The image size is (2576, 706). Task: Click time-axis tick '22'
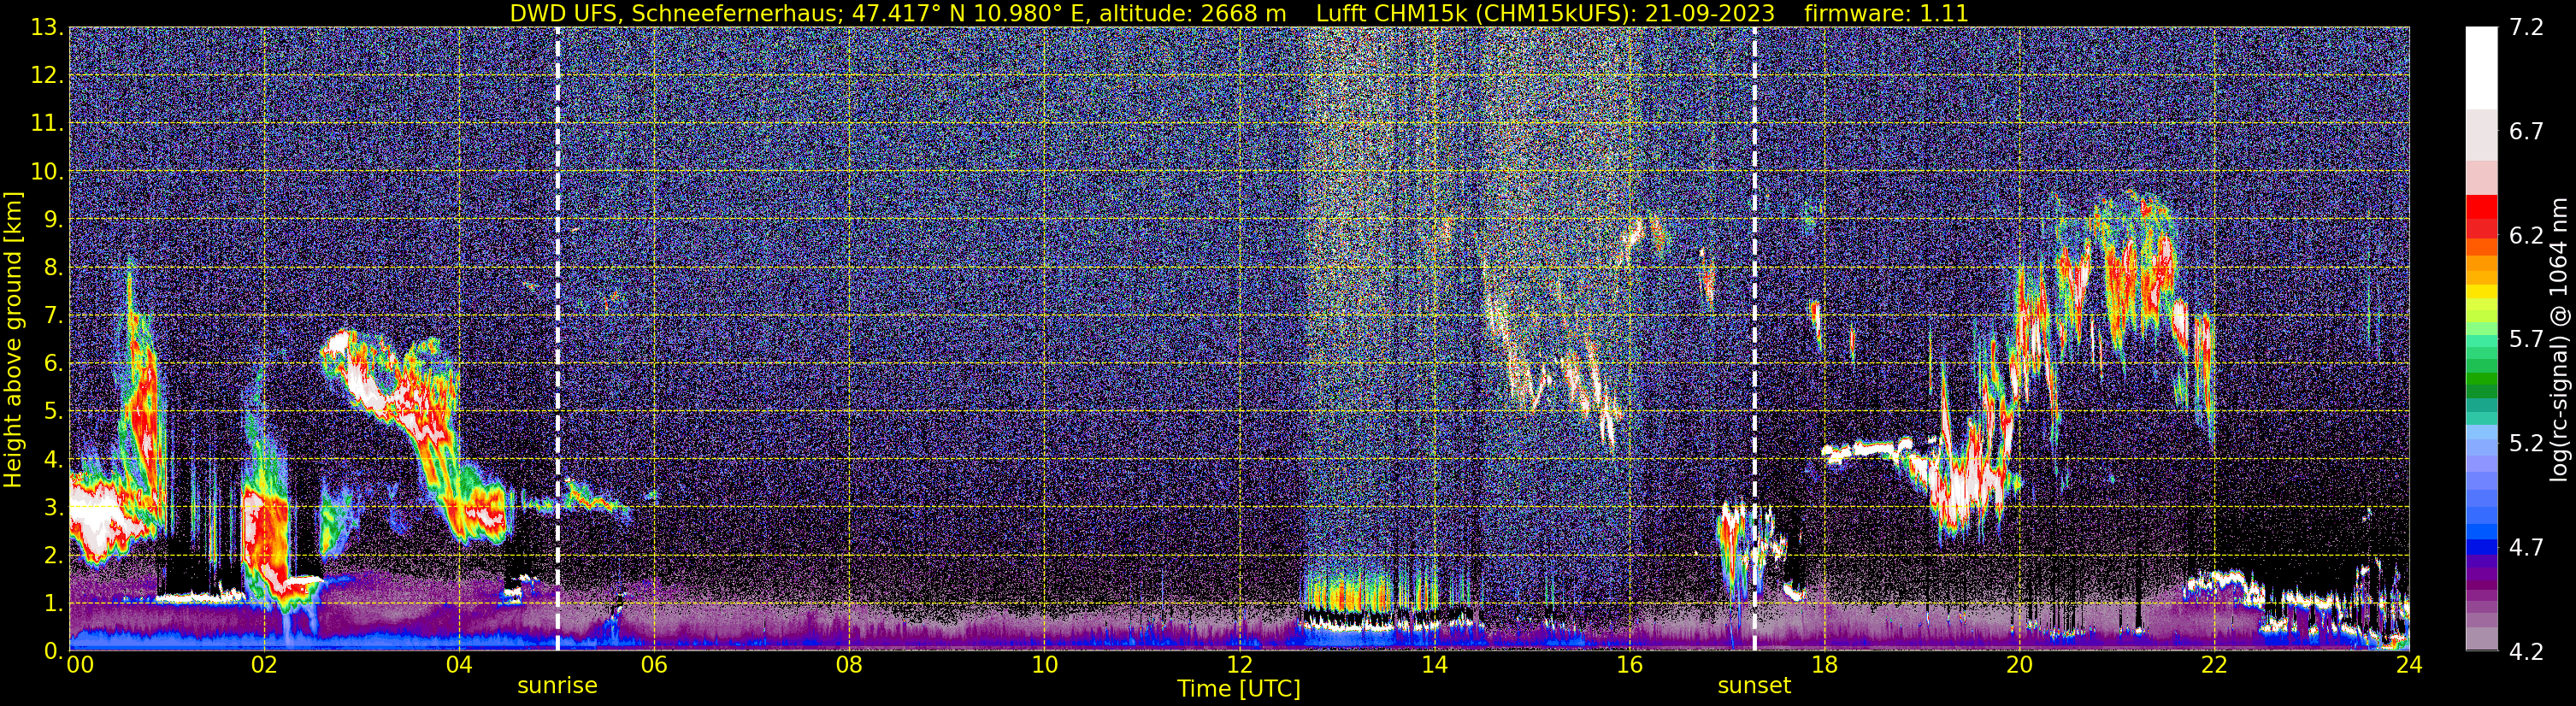2214,665
